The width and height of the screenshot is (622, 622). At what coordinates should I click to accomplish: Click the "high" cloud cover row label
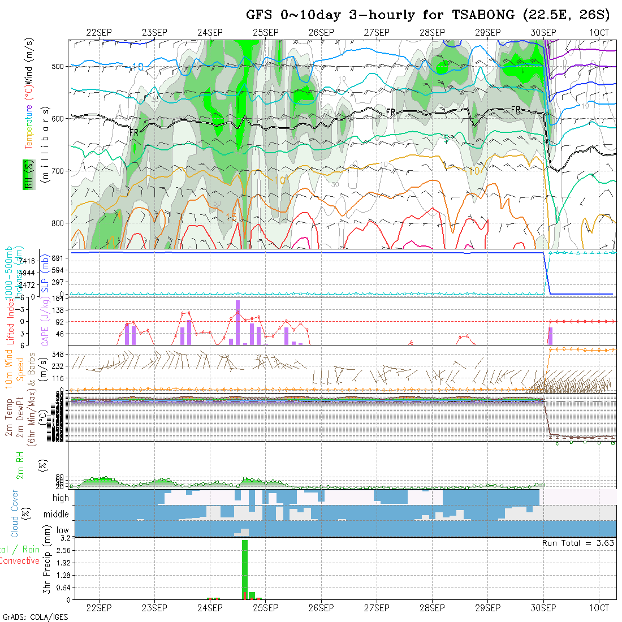point(61,498)
